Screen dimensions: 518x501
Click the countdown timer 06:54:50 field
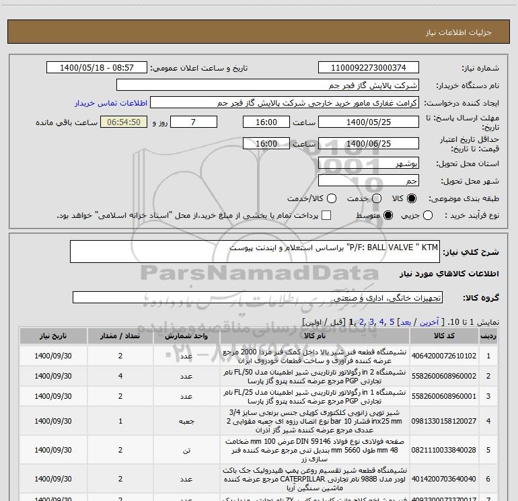coord(124,122)
